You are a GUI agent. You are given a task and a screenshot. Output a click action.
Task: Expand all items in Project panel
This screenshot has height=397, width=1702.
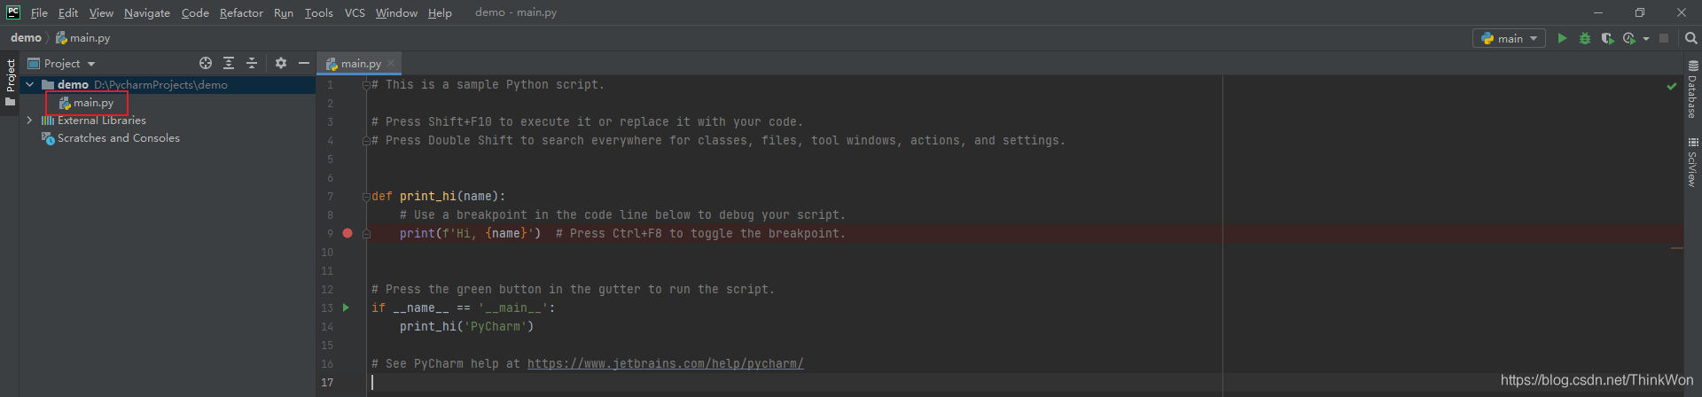(229, 63)
